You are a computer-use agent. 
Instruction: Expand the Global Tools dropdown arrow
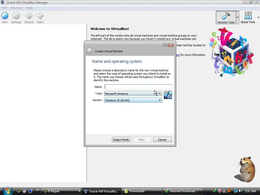[258, 18]
